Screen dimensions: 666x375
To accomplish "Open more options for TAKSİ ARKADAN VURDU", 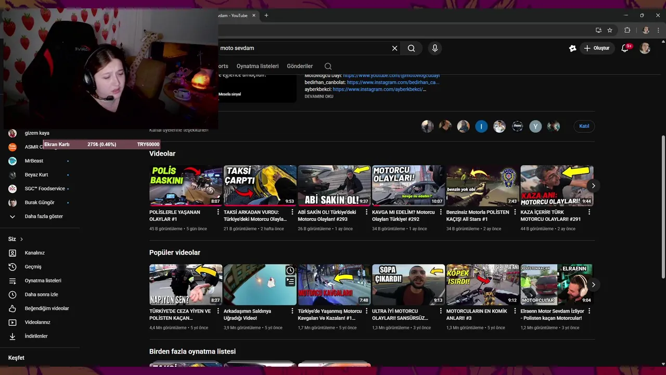I will click(x=292, y=212).
